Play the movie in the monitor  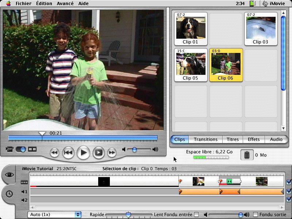point(83,153)
